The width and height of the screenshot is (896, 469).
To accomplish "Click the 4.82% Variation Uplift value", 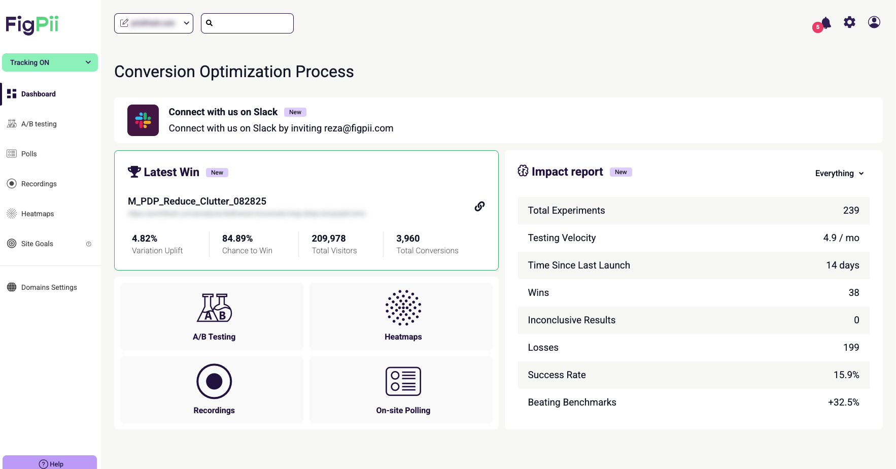I will [145, 239].
